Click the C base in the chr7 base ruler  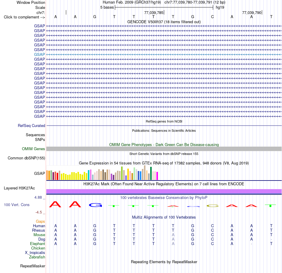point(212,17)
